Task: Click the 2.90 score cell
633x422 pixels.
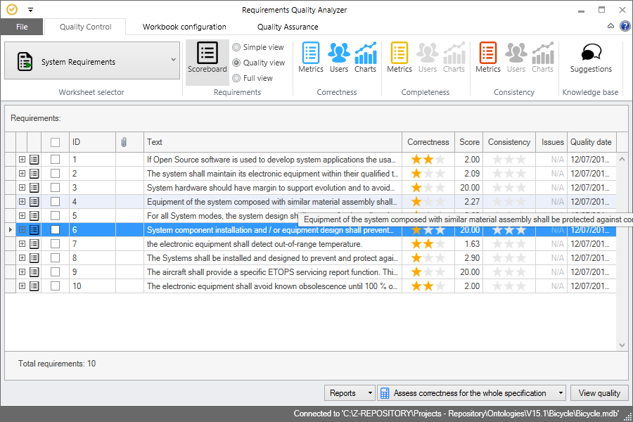Action: (x=469, y=258)
